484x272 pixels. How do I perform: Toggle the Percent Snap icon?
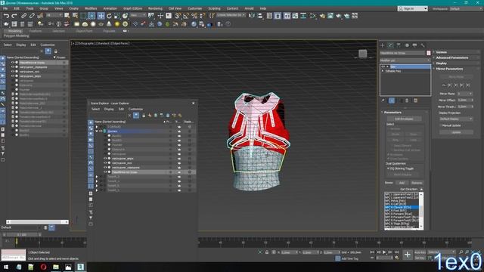click(x=194, y=16)
